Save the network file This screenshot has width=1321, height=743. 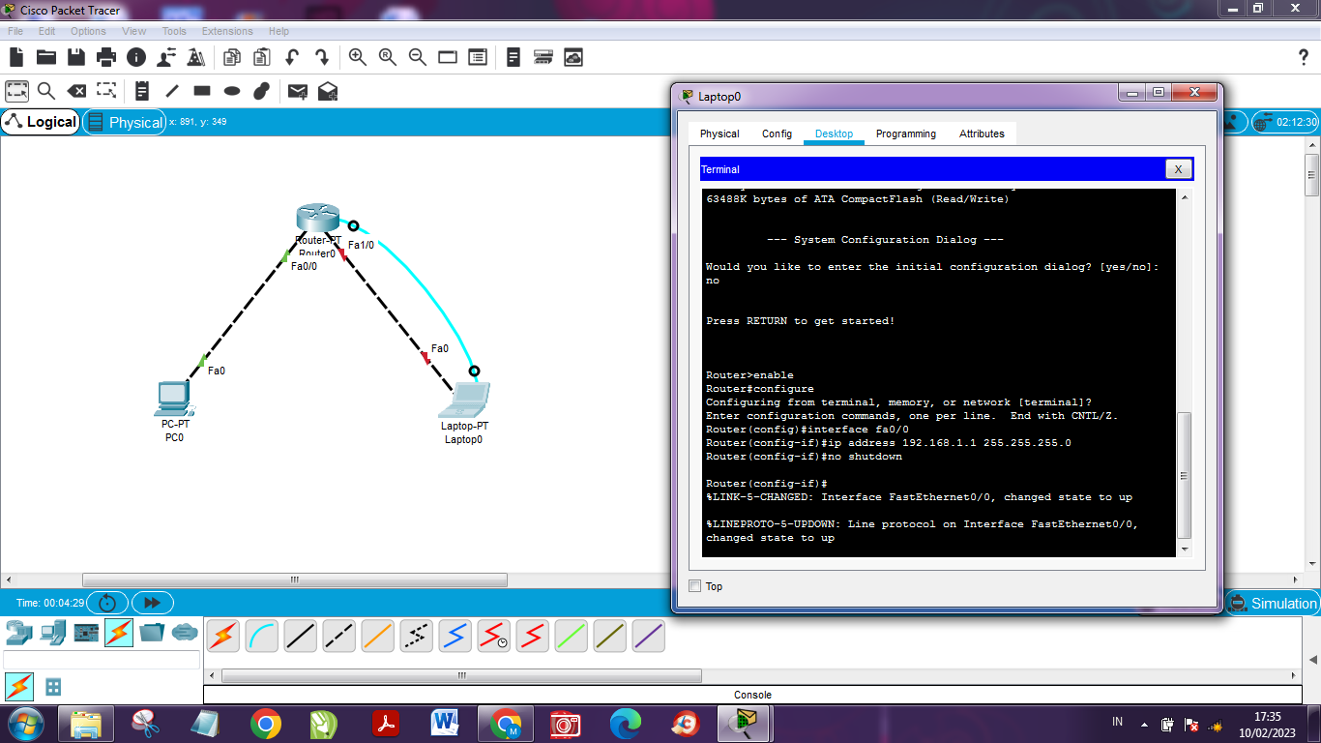tap(76, 57)
